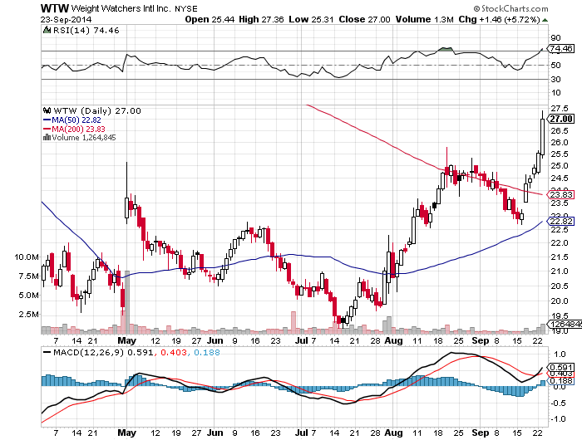
Task: Click the Aug label on lower time axis
Action: click(393, 433)
